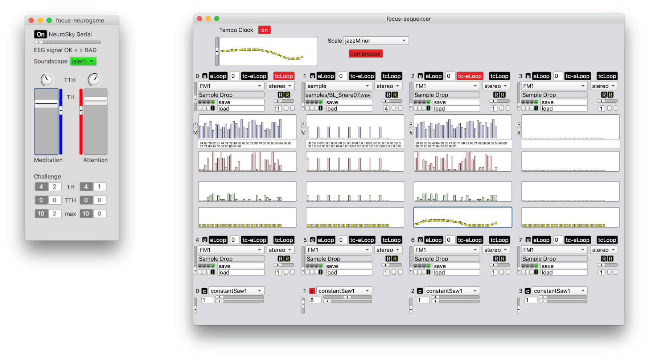Click yellow R button on track 0
The width and height of the screenshot is (649, 360).
click(x=287, y=95)
